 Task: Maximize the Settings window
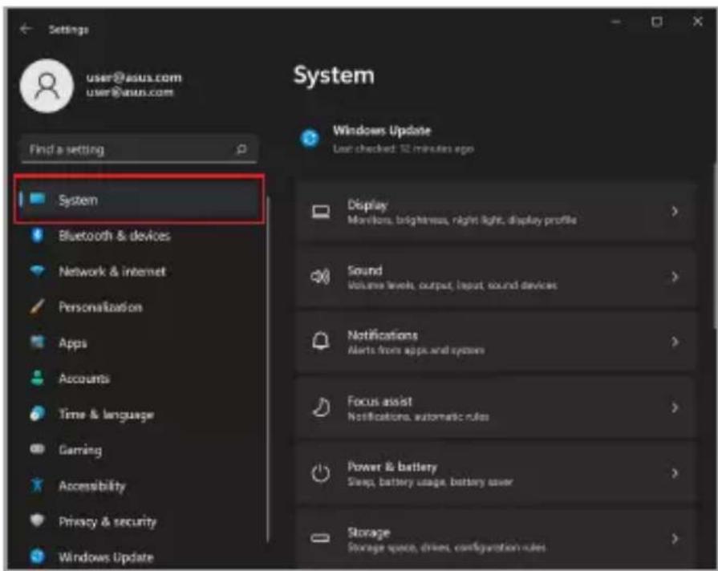(657, 22)
